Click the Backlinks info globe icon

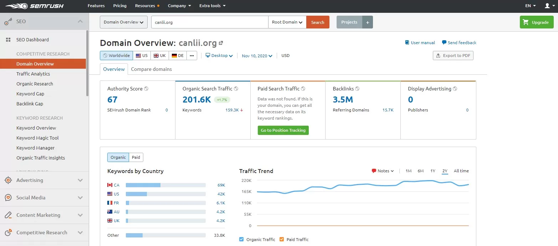point(357,89)
